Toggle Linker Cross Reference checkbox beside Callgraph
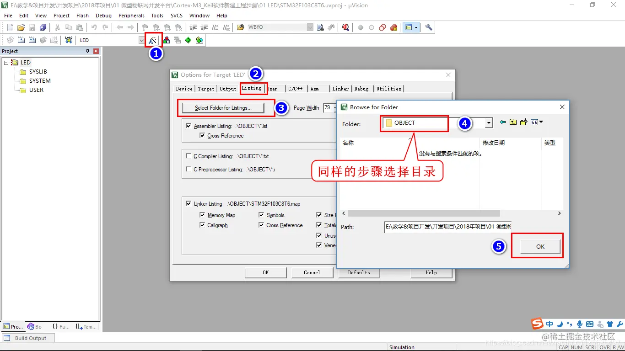This screenshot has width=625, height=351. 261,225
